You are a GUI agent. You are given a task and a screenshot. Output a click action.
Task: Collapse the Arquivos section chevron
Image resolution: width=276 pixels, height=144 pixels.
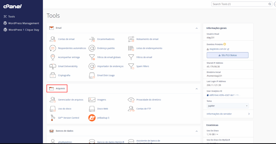197,89
